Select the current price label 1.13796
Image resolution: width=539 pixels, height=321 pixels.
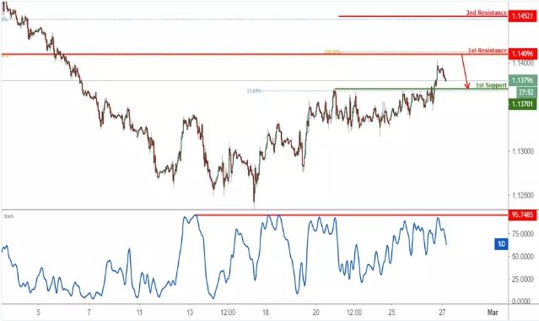tap(522, 80)
